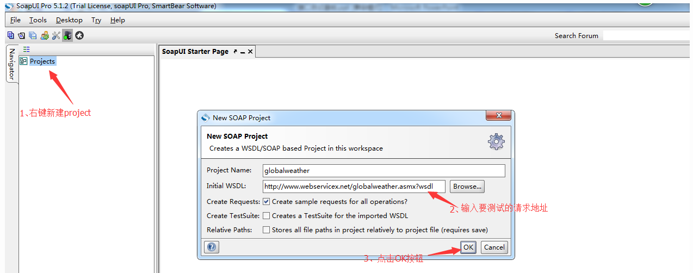Close the New SOAP Project dialog
This screenshot has height=273, width=693.
coord(497,116)
